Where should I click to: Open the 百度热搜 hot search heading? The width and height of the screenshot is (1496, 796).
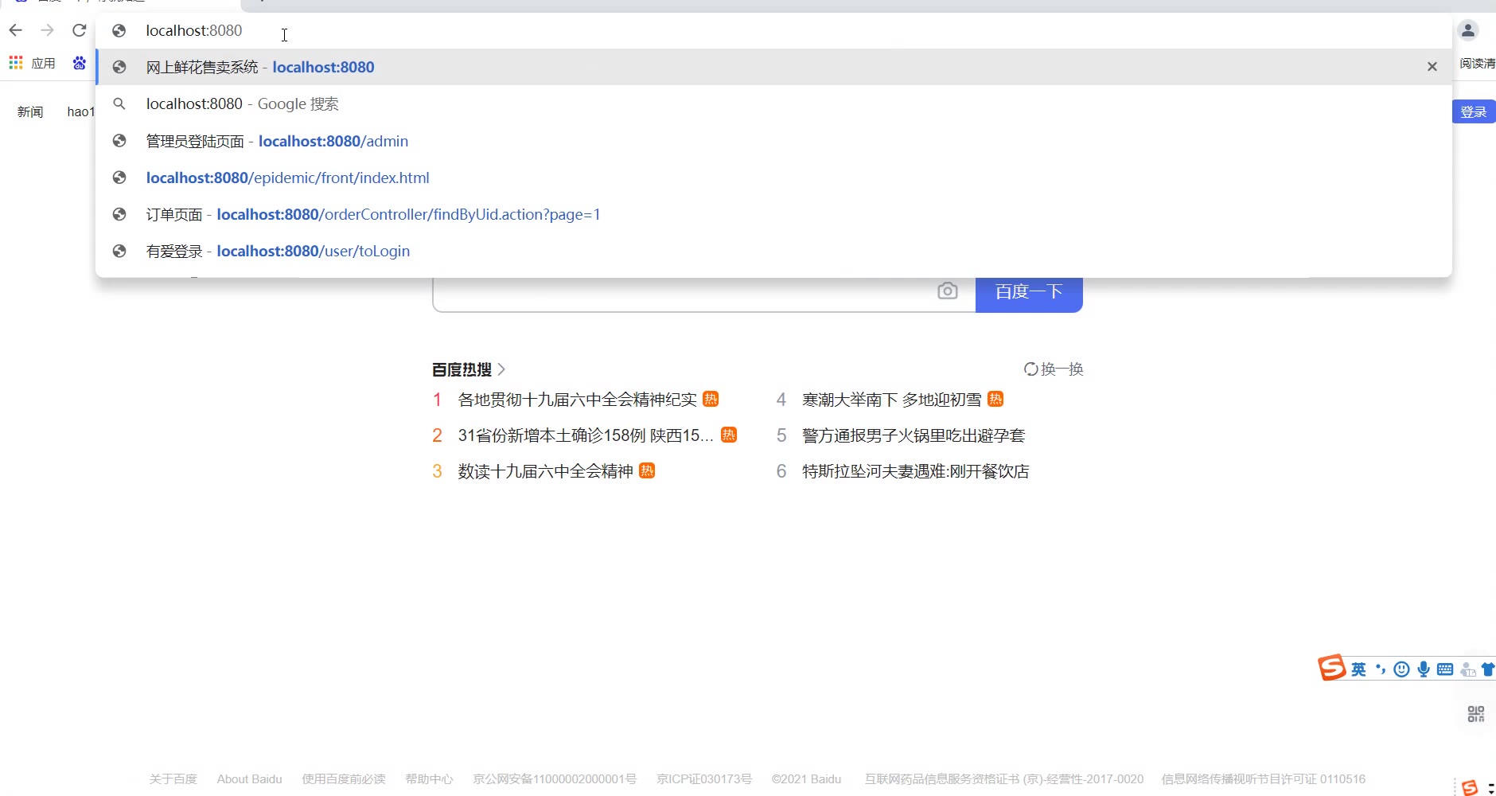tap(469, 369)
